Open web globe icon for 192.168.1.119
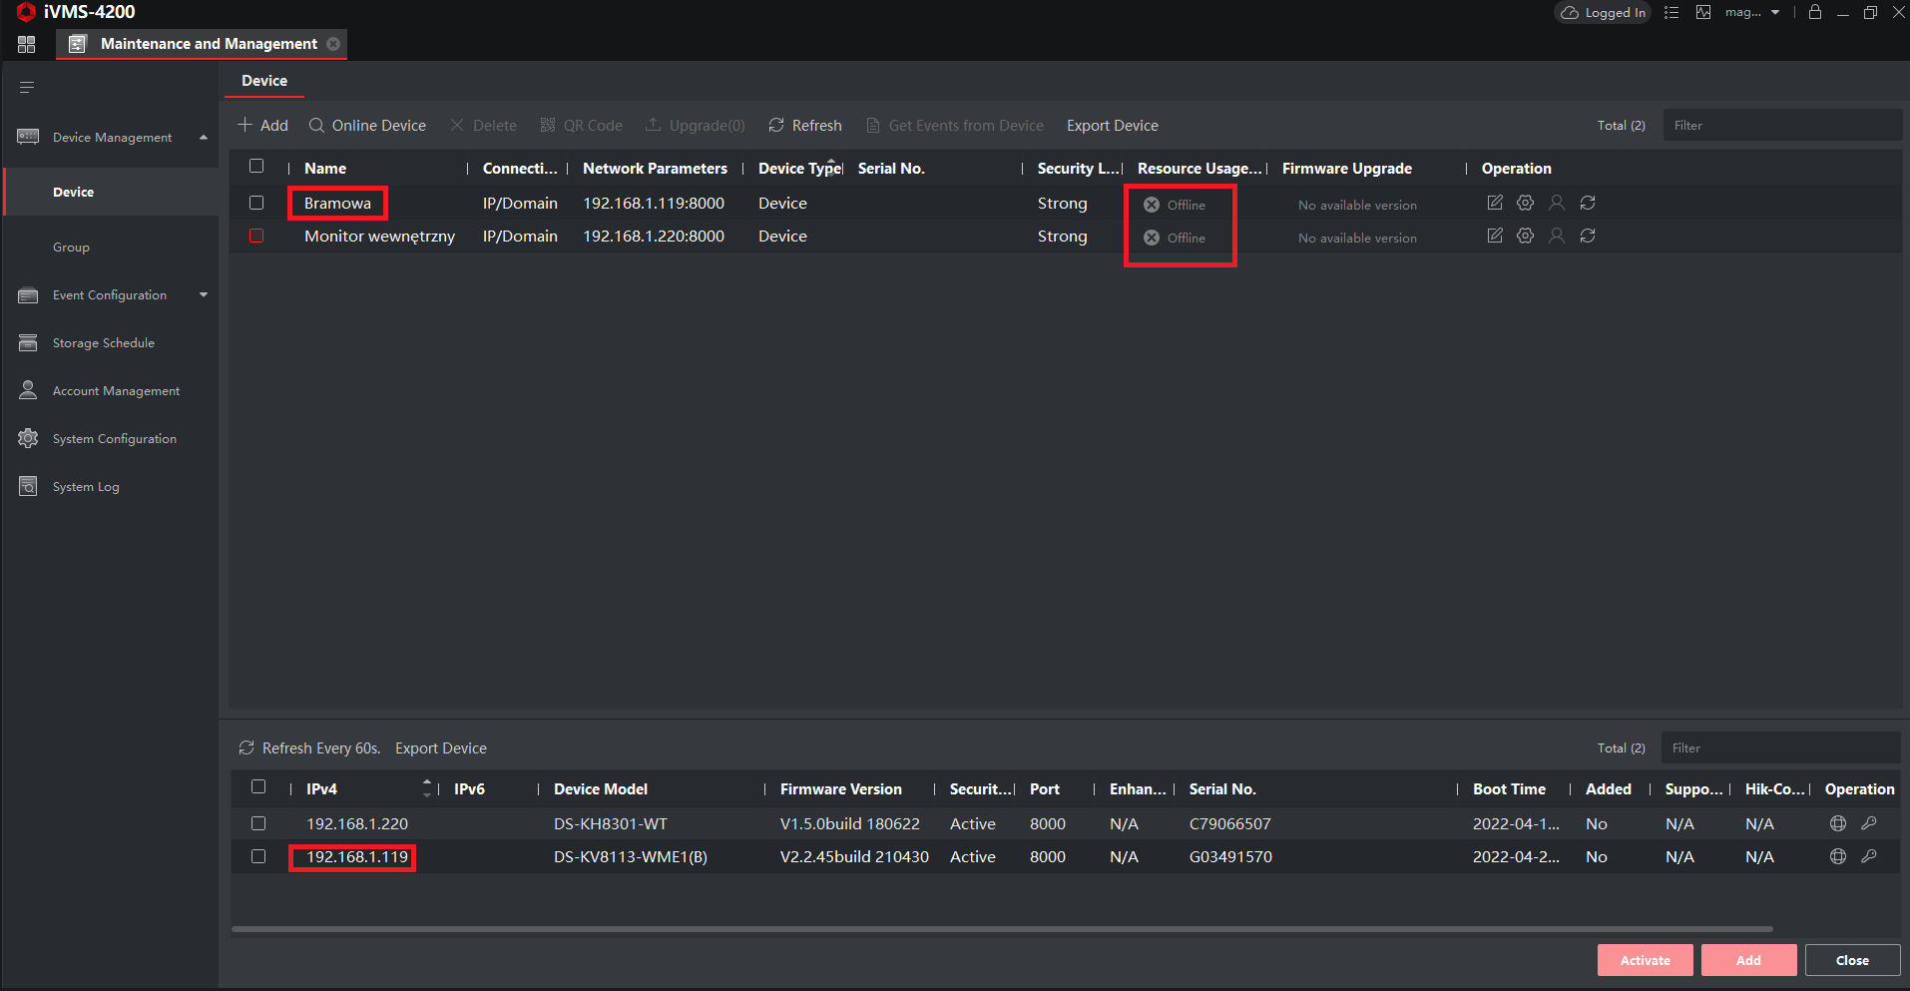The width and height of the screenshot is (1910, 991). 1838,856
